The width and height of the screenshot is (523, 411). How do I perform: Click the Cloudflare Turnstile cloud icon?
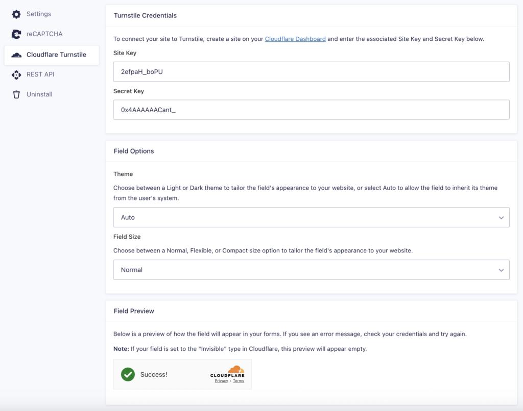[15, 54]
